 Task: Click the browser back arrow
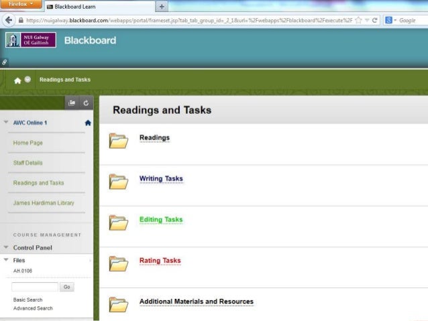coord(9,20)
